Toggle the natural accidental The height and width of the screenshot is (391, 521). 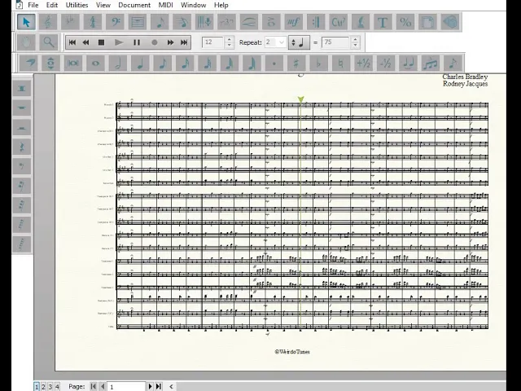[340, 63]
